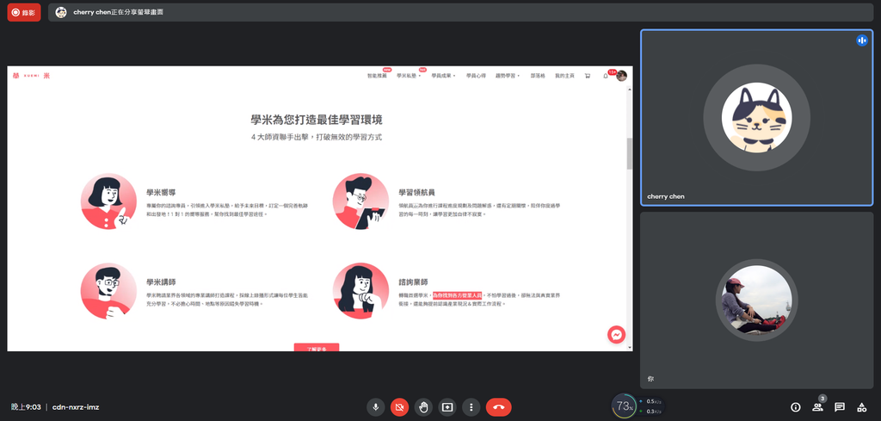881x421 pixels.
Task: Open the meeting details info icon
Action: (795, 406)
